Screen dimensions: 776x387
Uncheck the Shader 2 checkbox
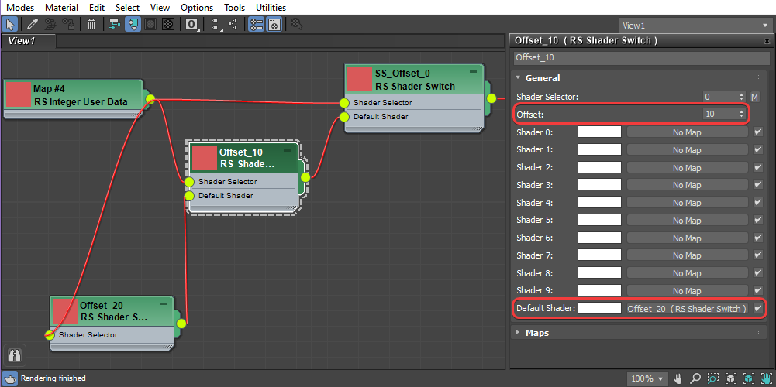[757, 167]
